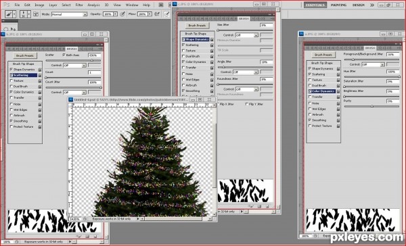Select the Move tool icon

(13, 29)
